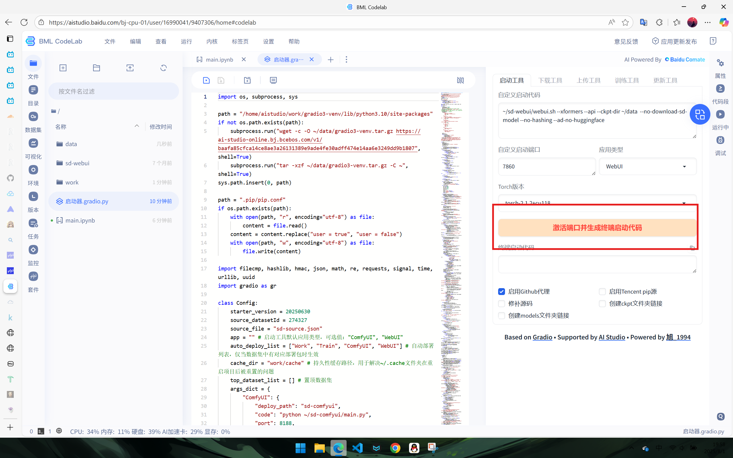Copy the terminal startup code
Screen dimensions: 733x458
[x=692, y=248]
